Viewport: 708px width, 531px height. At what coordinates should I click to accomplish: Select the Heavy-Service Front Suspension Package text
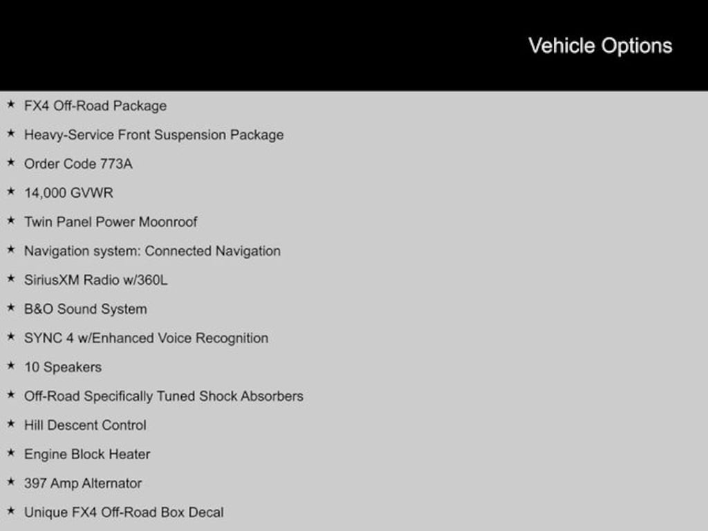153,135
